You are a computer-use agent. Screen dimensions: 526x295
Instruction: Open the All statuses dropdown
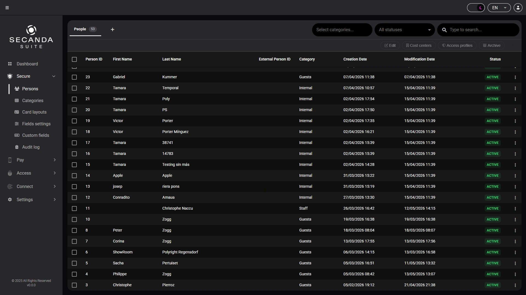[x=405, y=30]
